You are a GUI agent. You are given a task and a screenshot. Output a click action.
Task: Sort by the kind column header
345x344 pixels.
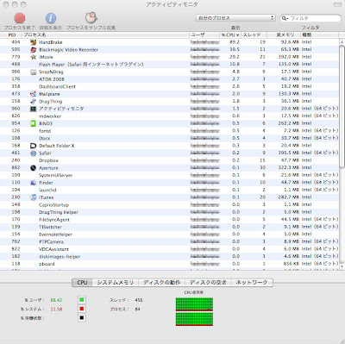pos(319,34)
